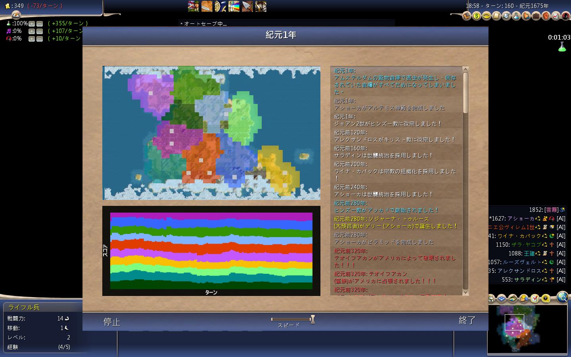Select アショーカ in the scoreboard

(521, 219)
